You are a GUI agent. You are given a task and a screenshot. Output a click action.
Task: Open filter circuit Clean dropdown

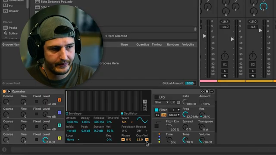pos(174,115)
